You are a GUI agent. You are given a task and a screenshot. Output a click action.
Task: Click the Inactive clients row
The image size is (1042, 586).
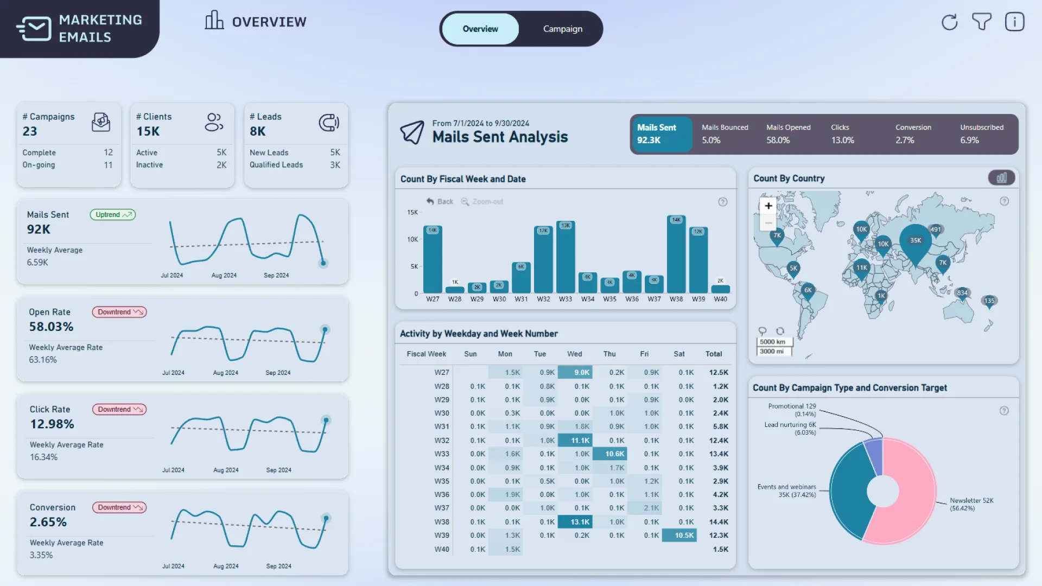click(181, 165)
